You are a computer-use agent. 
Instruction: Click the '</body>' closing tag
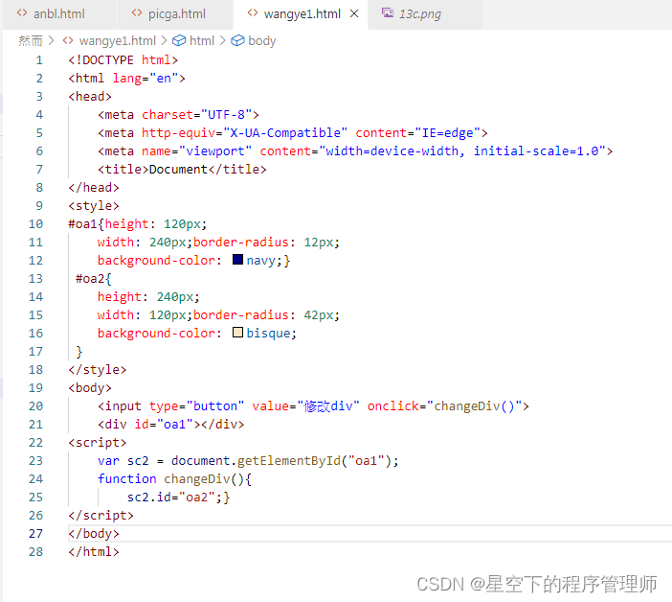pyautogui.click(x=94, y=534)
